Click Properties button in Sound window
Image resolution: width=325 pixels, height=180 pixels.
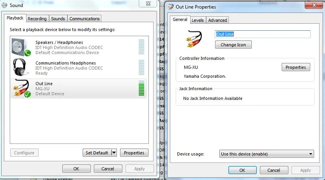pyautogui.click(x=134, y=153)
